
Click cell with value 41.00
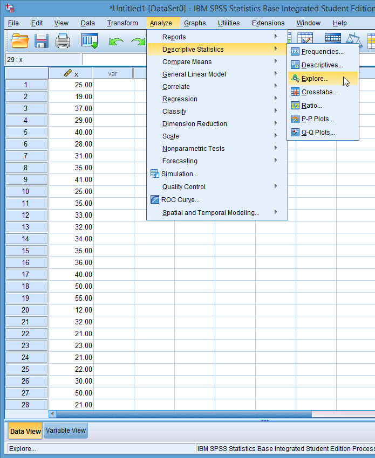[x=71, y=179]
